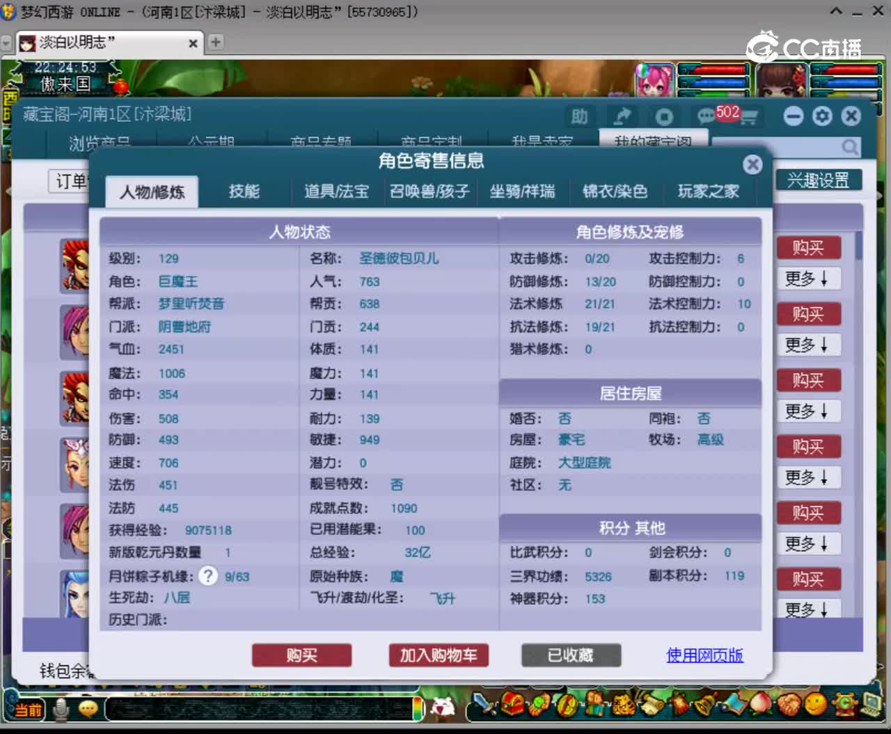Image resolution: width=891 pixels, height=734 pixels.
Task: Click the topmost 购买 button in list
Action: coord(808,248)
